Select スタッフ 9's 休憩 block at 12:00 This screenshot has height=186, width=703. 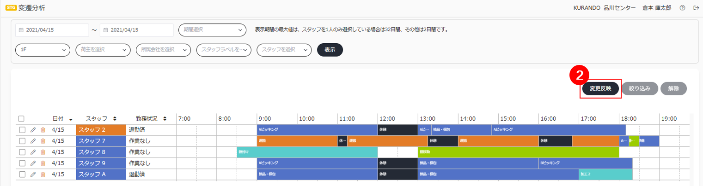pos(398,163)
